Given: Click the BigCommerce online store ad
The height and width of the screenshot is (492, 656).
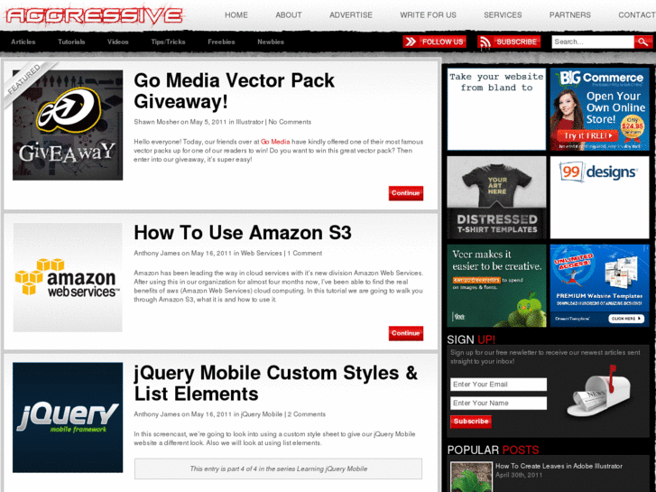Looking at the screenshot, I should point(599,109).
